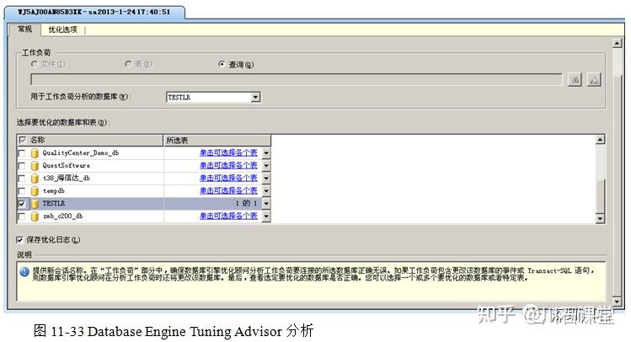Select the 表 workload radio button
631x342 pixels.
(x=128, y=64)
